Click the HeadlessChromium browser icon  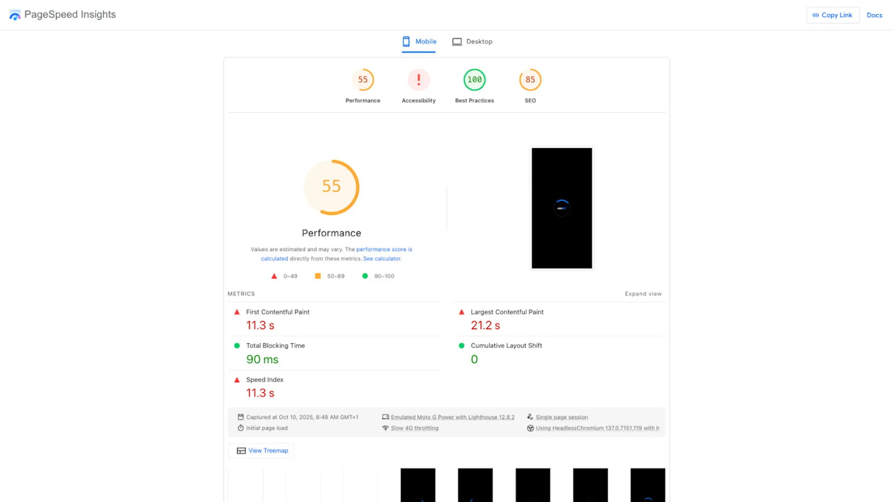[530, 428]
